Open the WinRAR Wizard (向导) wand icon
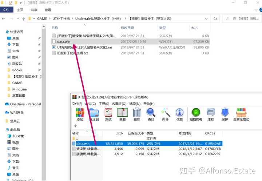 click(x=166, y=114)
